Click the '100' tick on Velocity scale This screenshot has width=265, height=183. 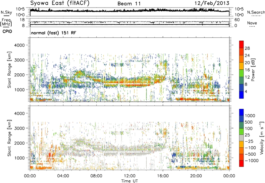249,128
